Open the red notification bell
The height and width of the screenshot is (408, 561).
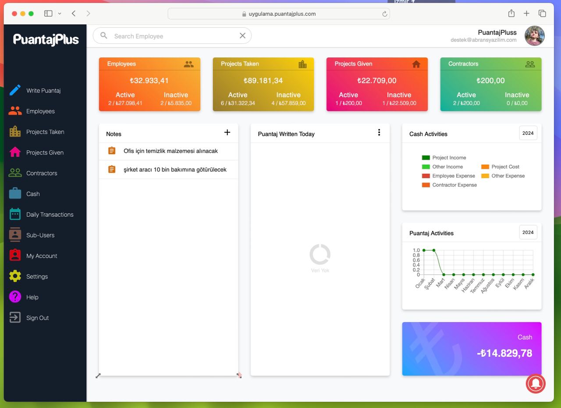[x=536, y=383]
